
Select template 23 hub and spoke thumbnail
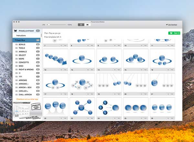pyautogui.click(x=82, y=107)
